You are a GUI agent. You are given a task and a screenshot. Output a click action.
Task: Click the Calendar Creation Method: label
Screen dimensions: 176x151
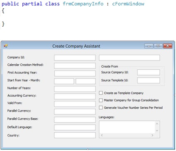point(25,65)
